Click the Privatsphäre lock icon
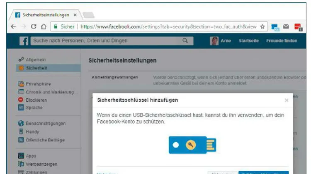The width and height of the screenshot is (311, 174). pyautogui.click(x=21, y=83)
